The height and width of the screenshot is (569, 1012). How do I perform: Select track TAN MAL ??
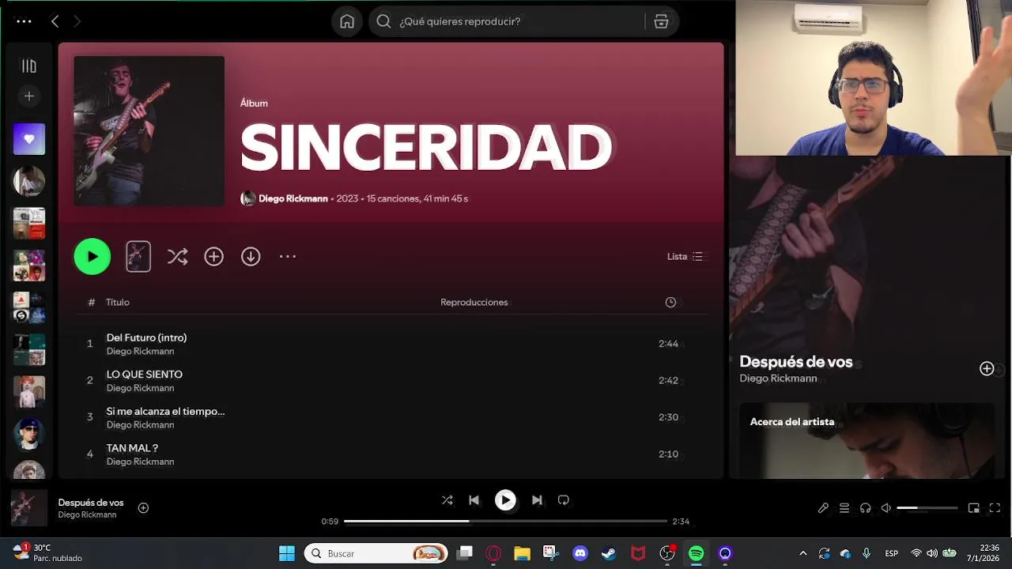132,448
